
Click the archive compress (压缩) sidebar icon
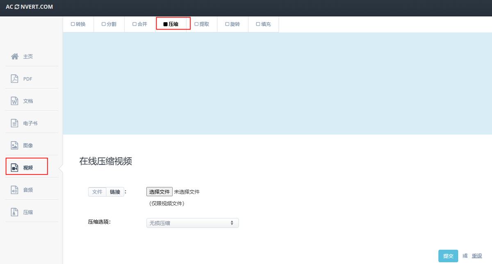[15, 212]
